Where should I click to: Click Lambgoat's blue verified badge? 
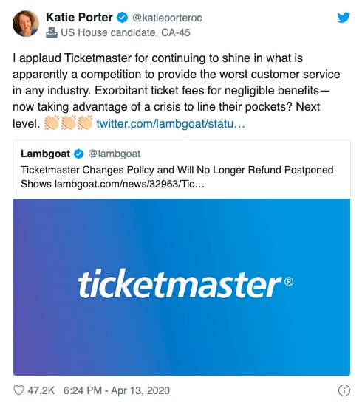tap(79, 154)
